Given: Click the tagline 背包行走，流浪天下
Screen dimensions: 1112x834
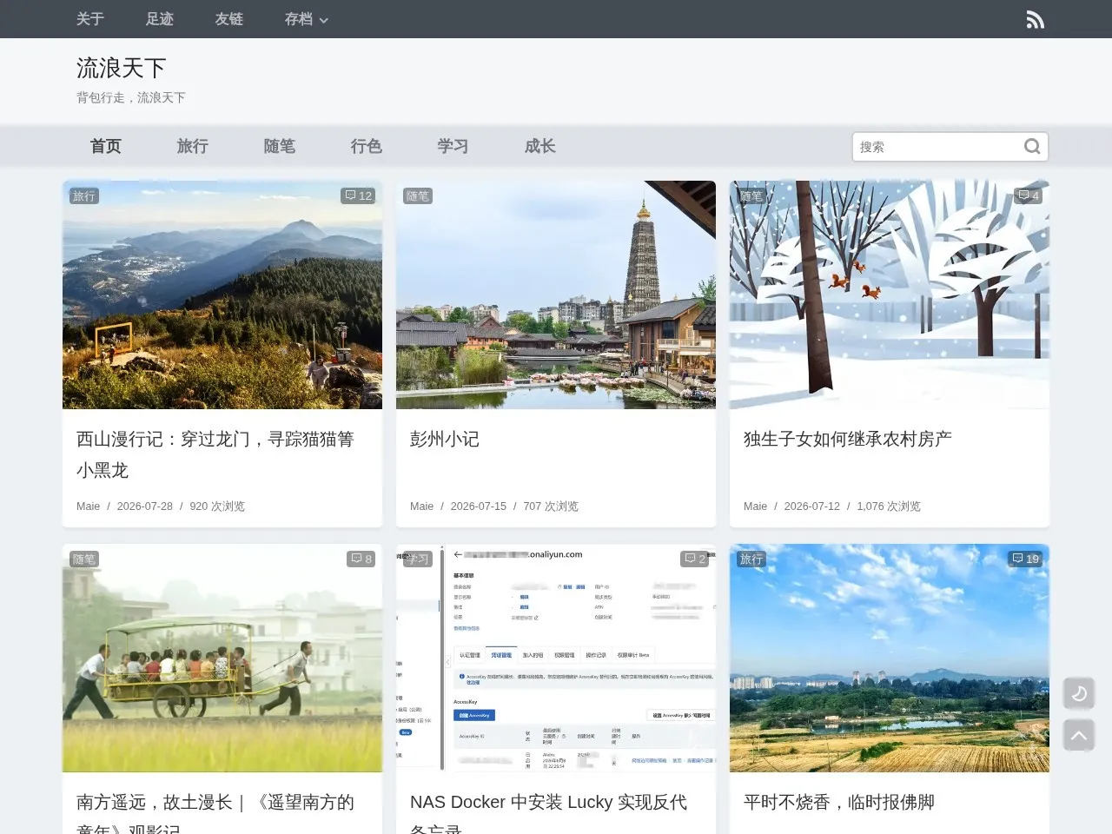Looking at the screenshot, I should (x=131, y=97).
